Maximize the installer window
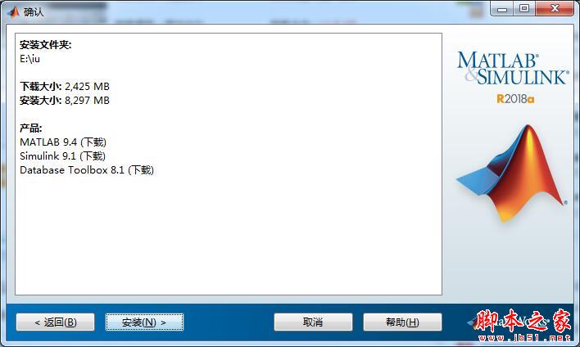This screenshot has height=347, width=580. [524, 8]
